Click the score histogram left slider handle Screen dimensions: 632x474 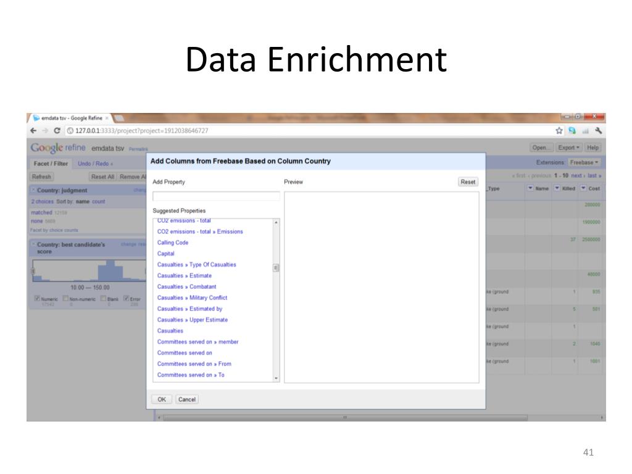point(33,272)
